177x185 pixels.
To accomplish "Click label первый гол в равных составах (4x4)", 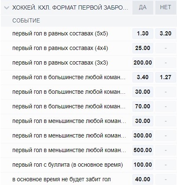I will click(x=60, y=48).
